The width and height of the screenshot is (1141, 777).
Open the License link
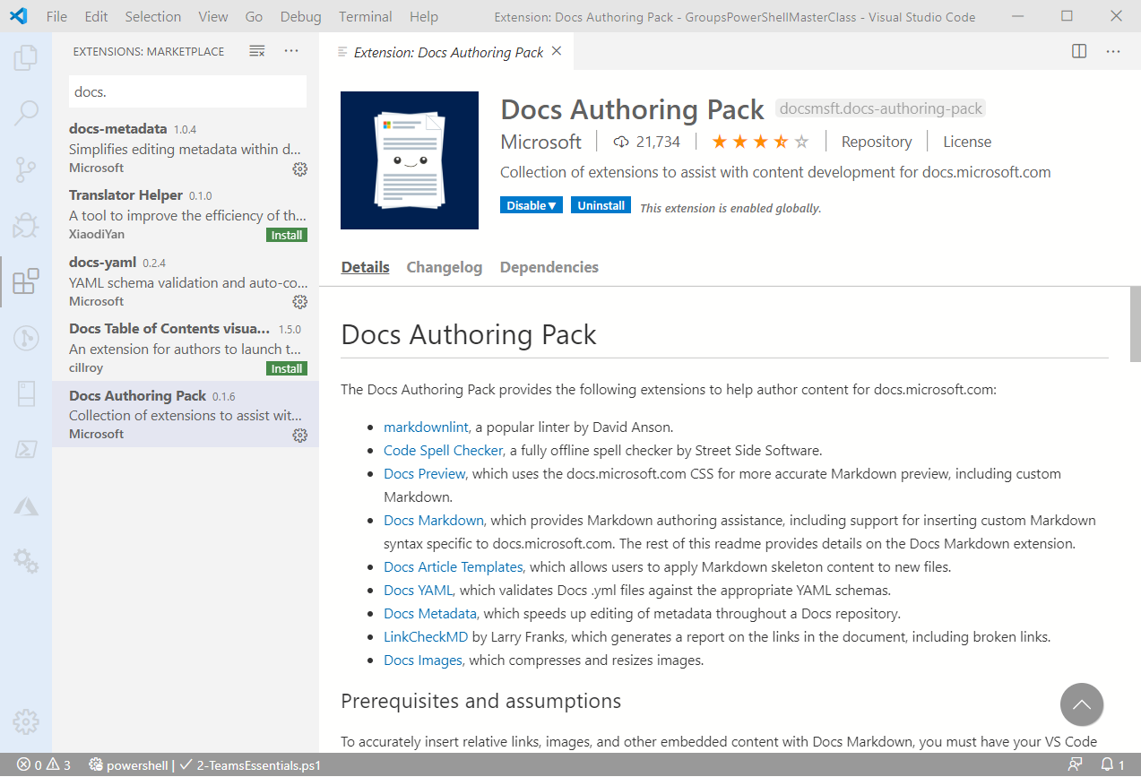(967, 142)
